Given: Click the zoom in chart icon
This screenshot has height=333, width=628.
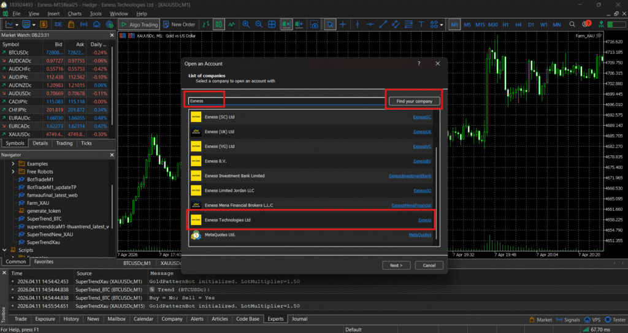Looking at the screenshot, I should point(246,25).
